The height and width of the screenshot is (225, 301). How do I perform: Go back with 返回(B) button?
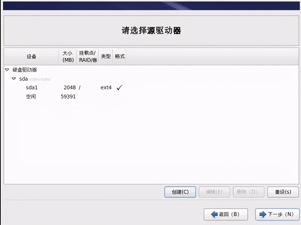pyautogui.click(x=226, y=214)
